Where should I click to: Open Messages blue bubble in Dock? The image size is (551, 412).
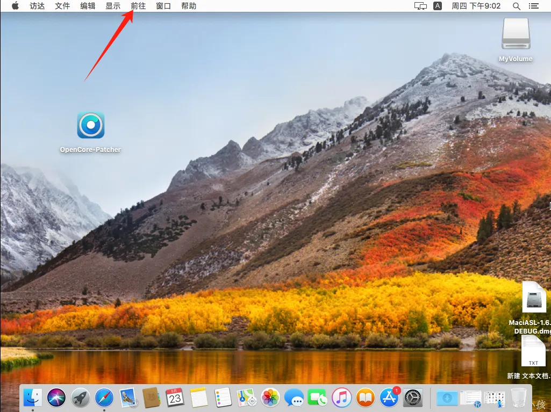(x=294, y=397)
